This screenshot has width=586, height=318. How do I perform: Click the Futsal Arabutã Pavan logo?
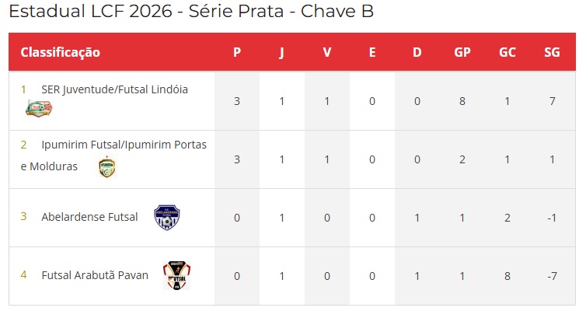coord(176,275)
